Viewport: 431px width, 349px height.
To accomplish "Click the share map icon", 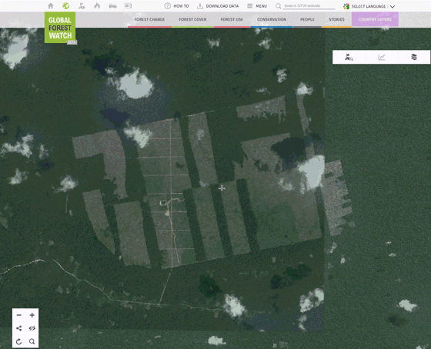I will (19, 328).
